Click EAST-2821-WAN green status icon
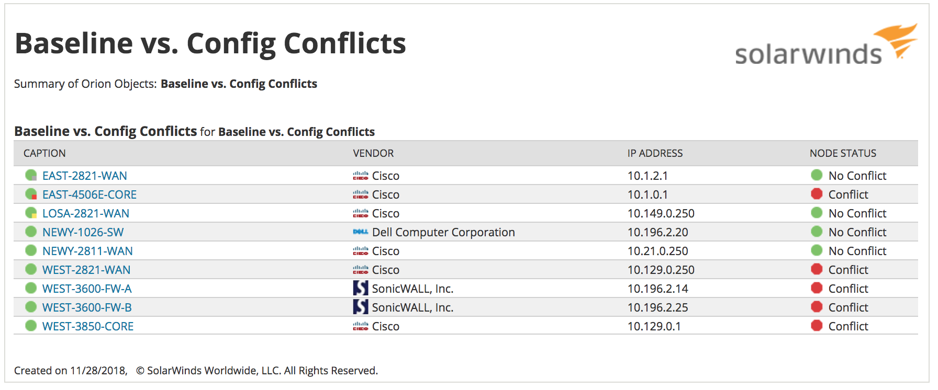 31,175
